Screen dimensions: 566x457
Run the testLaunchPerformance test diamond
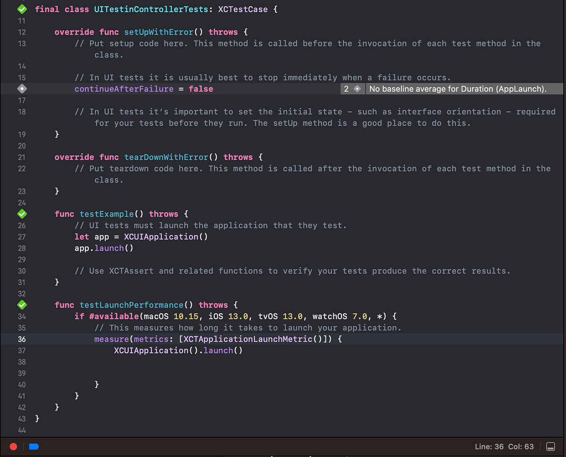pos(22,305)
